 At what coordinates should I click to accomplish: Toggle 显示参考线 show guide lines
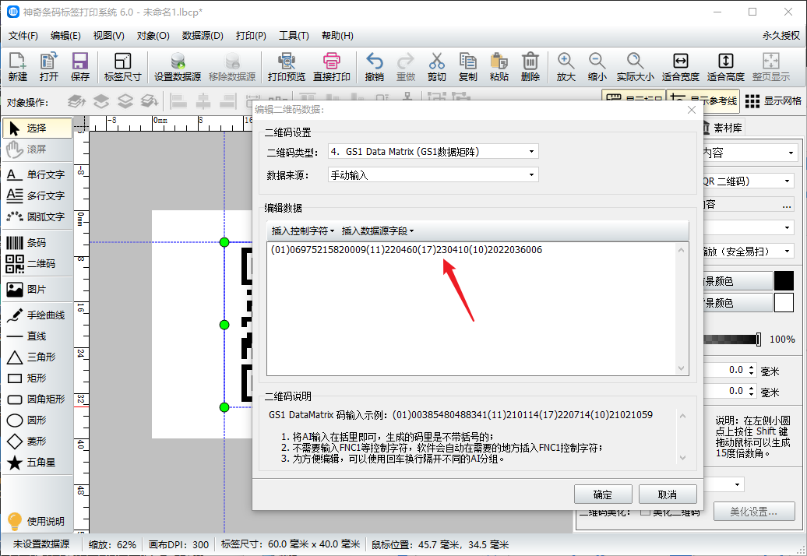point(703,101)
